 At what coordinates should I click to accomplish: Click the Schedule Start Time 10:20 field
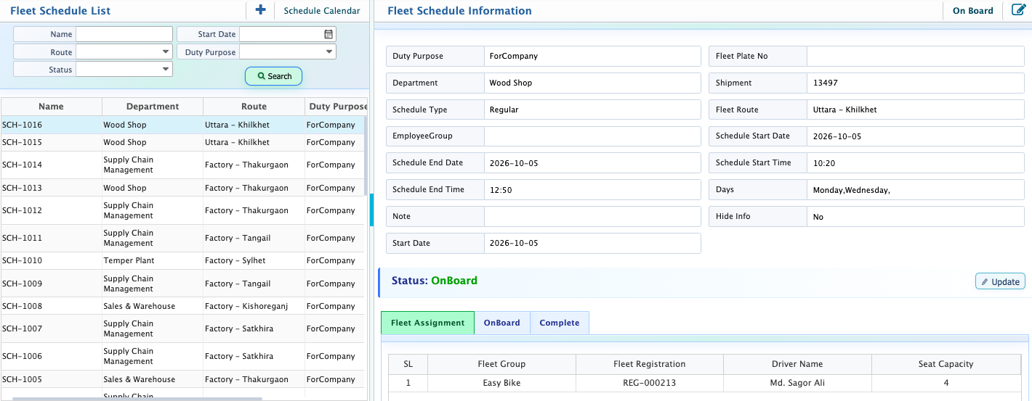point(916,162)
